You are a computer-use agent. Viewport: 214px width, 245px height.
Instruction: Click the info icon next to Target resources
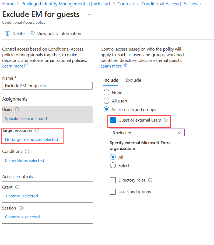pyautogui.click(x=37, y=131)
